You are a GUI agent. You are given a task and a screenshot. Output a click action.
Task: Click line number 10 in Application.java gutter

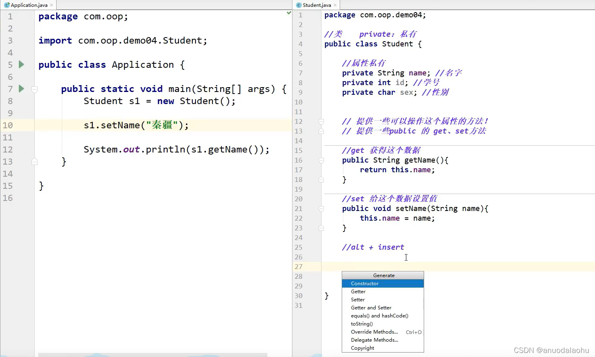tap(8, 125)
